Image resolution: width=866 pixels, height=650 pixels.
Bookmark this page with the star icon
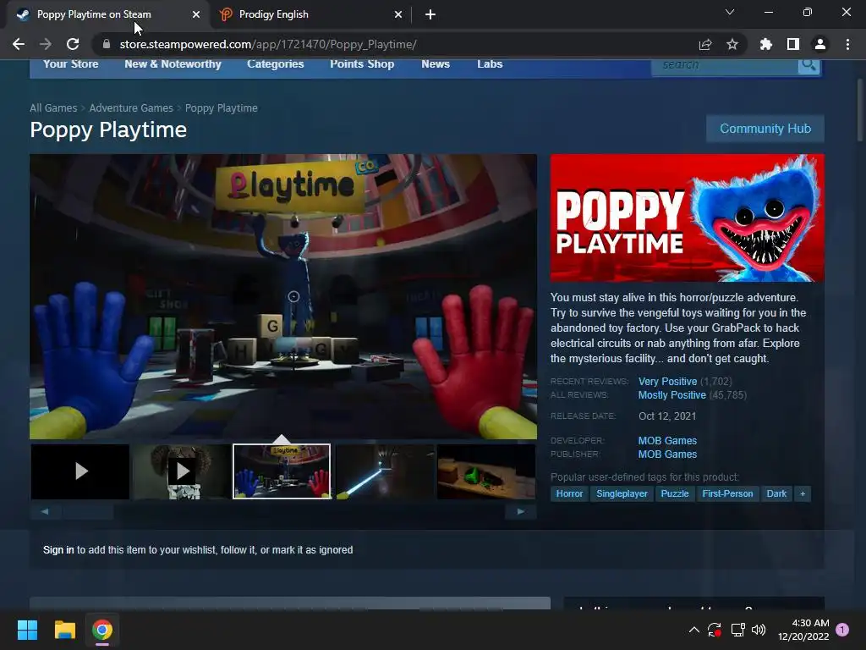(732, 44)
